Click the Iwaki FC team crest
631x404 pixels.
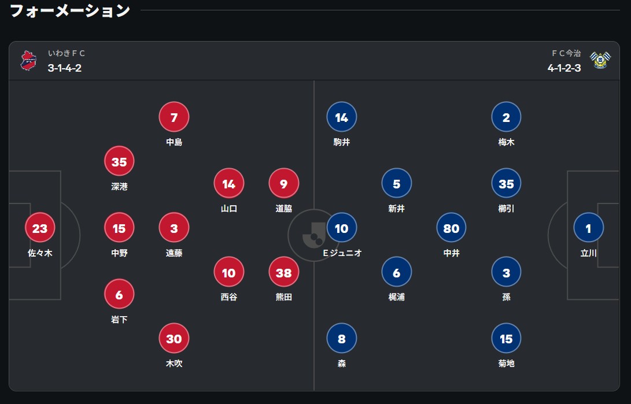[28, 61]
